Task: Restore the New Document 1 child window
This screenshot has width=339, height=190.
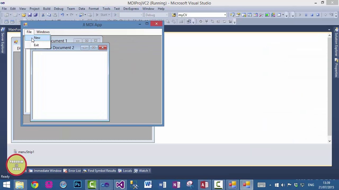Action: pyautogui.click(x=87, y=41)
